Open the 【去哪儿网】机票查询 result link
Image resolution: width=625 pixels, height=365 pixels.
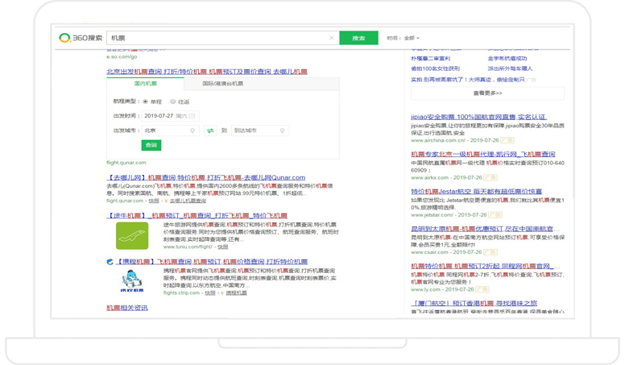tap(206, 177)
